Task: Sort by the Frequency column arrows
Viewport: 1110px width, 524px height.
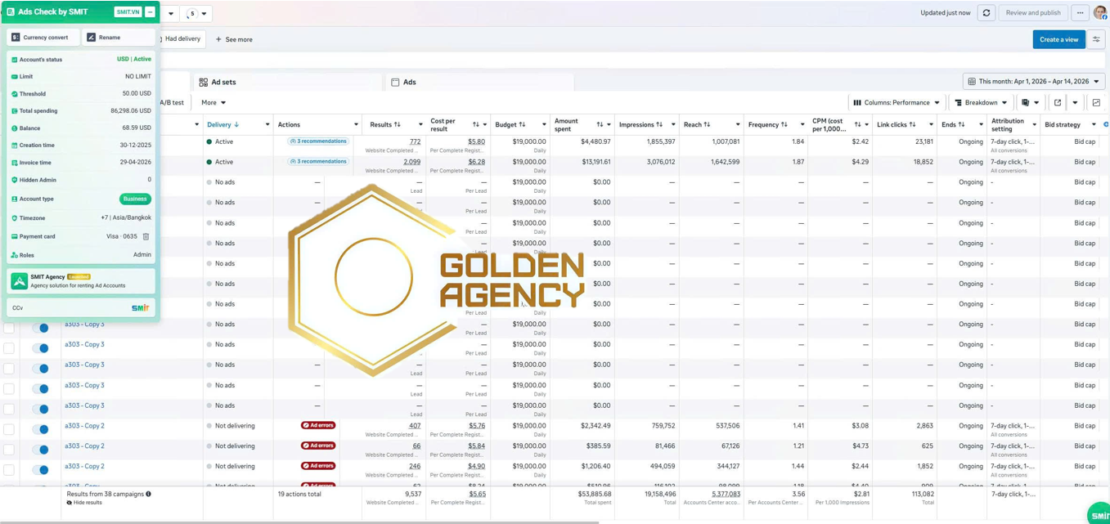Action: pyautogui.click(x=784, y=125)
